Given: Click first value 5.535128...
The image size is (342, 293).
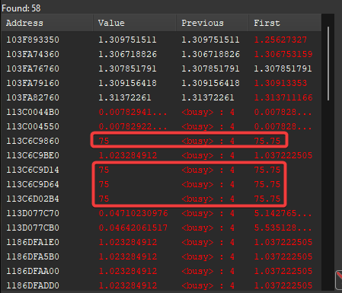Looking at the screenshot, I should click(x=283, y=228).
